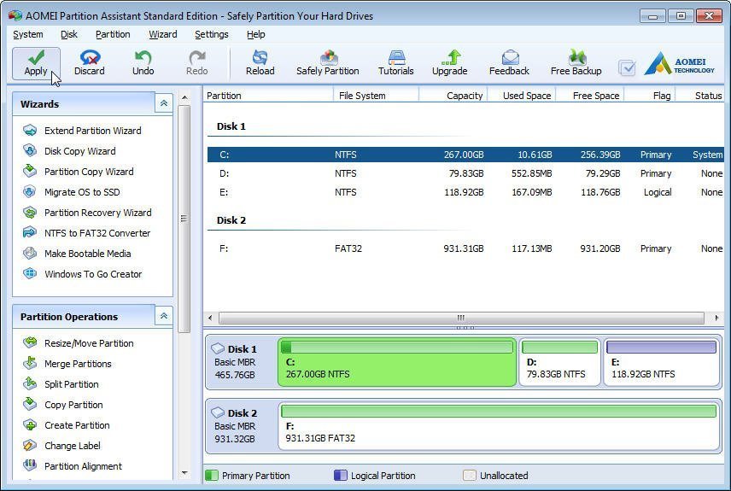Click the sidebar scrollbar down arrow
Screen dimensions: 731x491
(x=184, y=473)
